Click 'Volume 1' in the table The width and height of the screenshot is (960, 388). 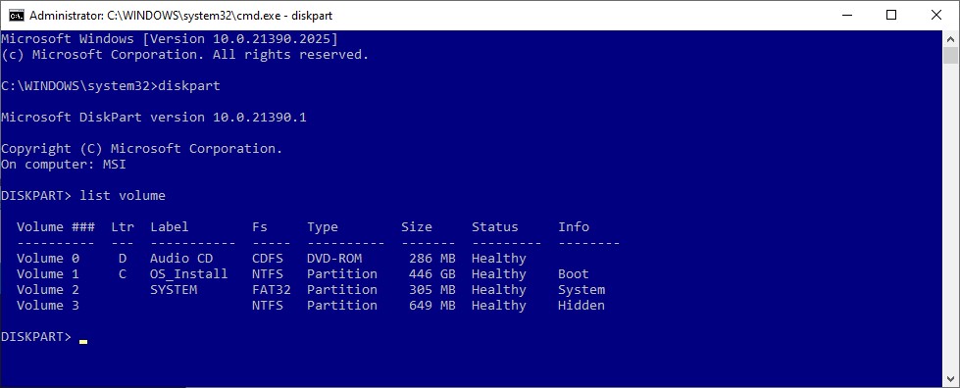point(48,274)
